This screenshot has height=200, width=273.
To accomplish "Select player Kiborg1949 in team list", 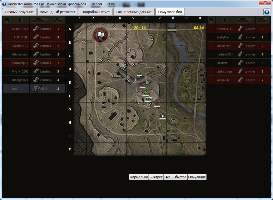I will point(20,80).
